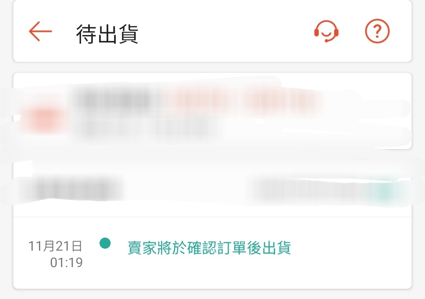Open the blurred product title line
425x299 pixels.
113,100
